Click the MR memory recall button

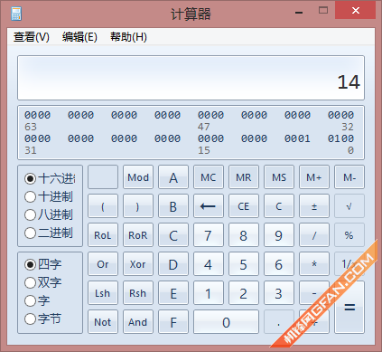point(244,177)
